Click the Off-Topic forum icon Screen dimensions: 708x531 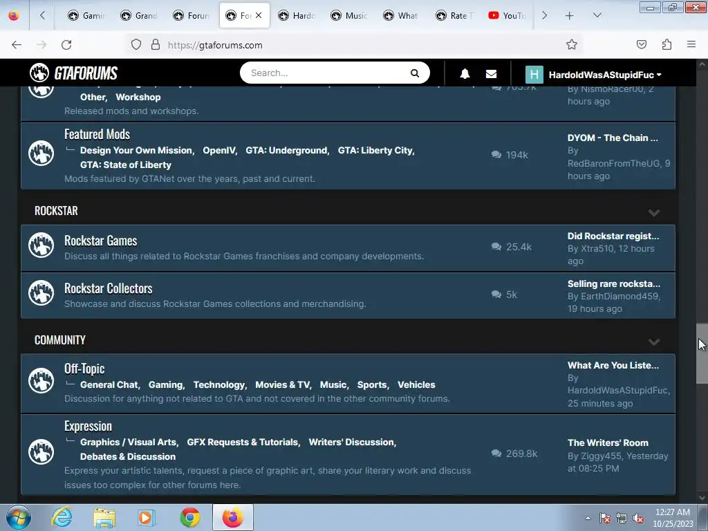[x=41, y=381]
